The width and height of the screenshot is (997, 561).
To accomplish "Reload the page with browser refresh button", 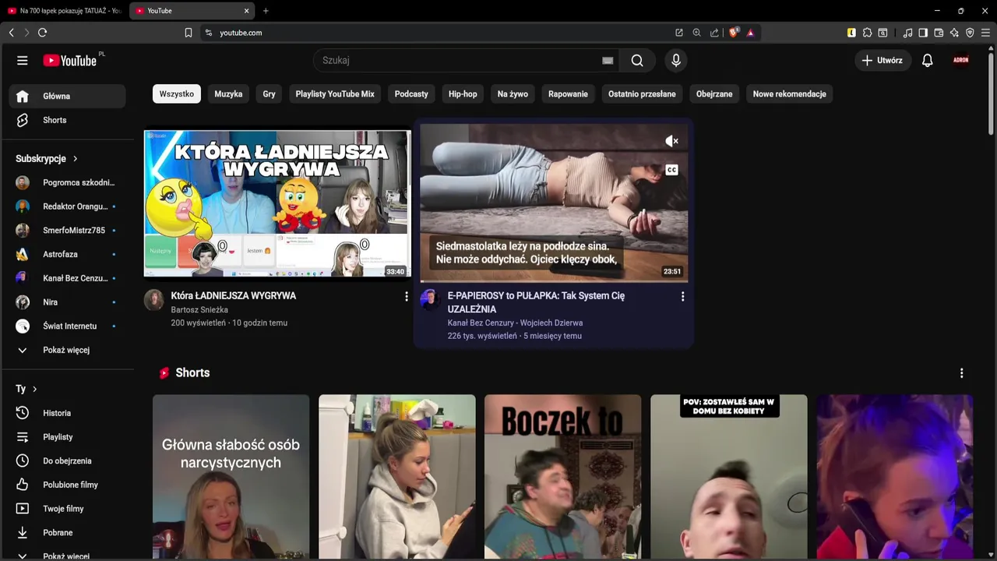I will pos(42,33).
